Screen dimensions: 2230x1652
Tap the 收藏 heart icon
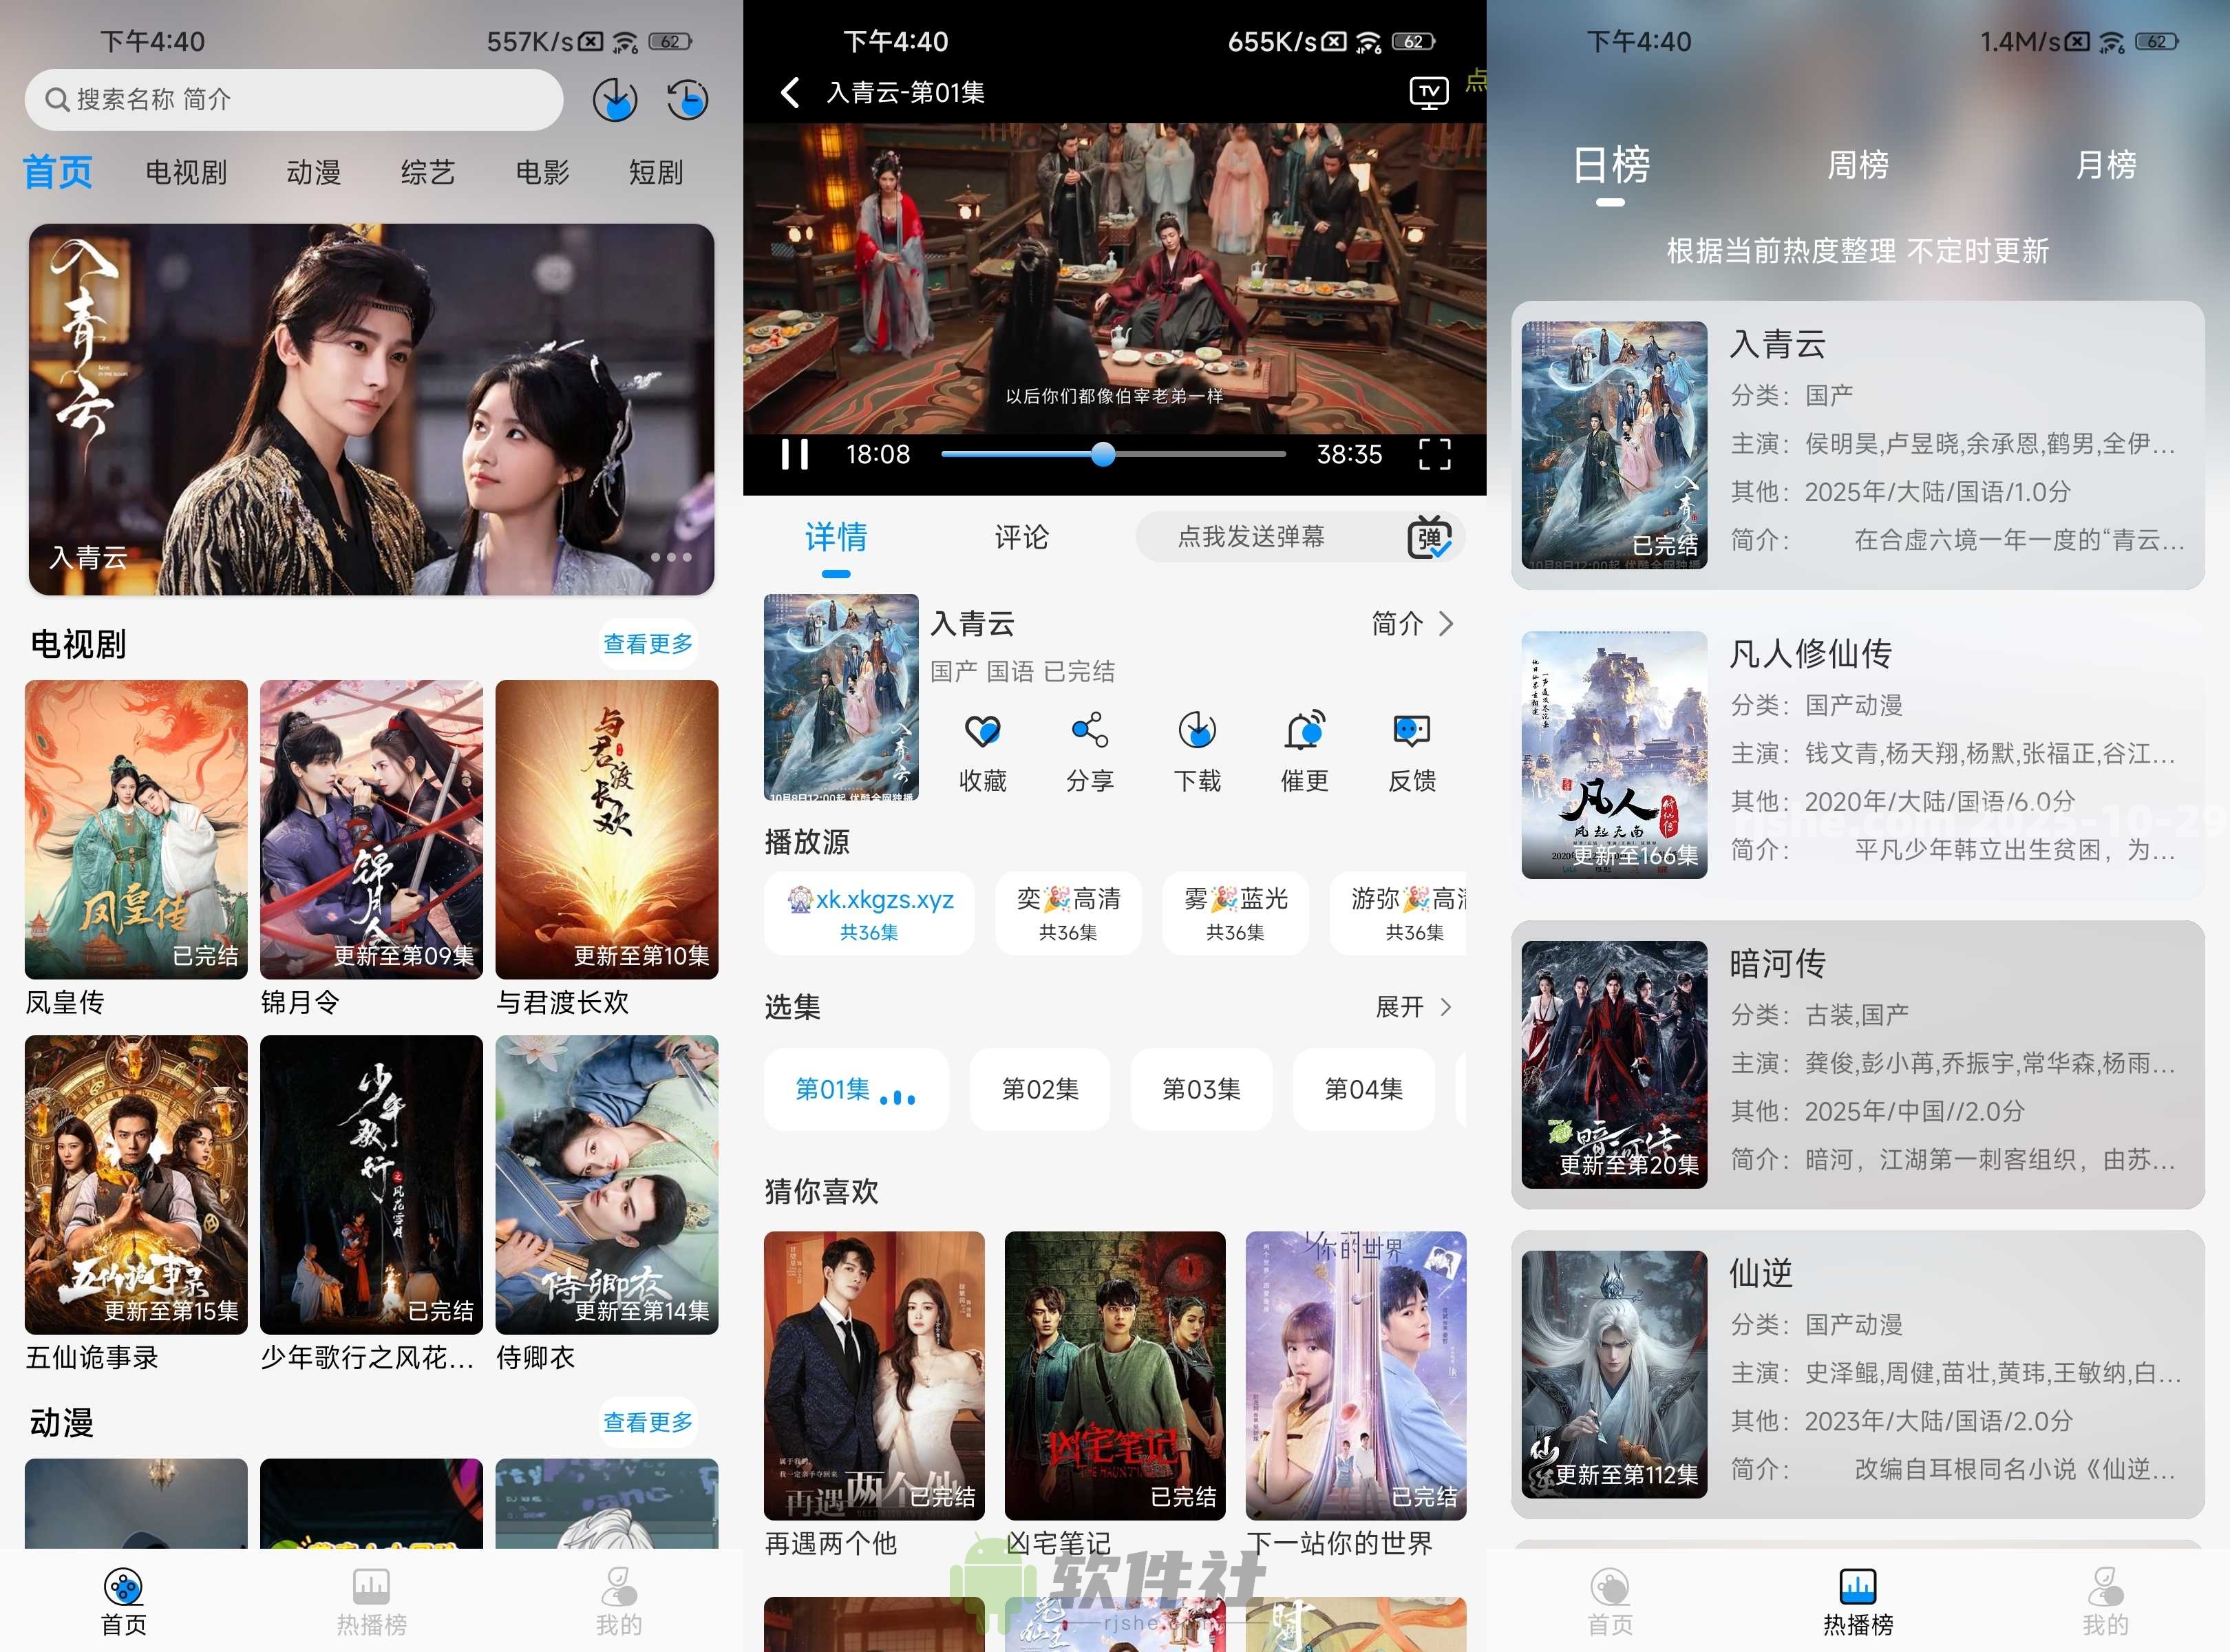coord(982,732)
